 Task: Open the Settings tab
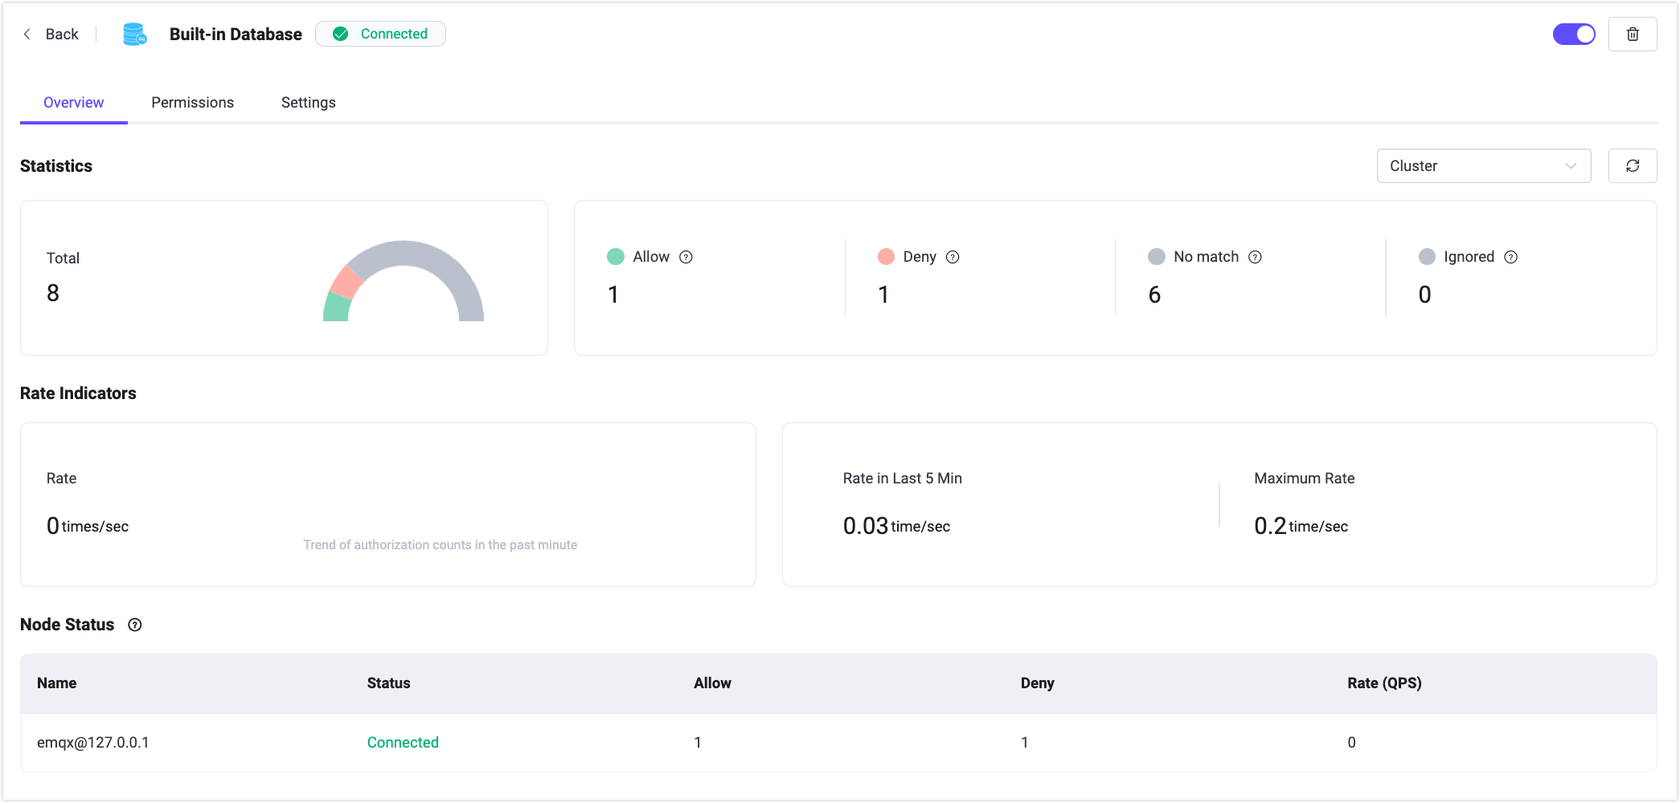coord(308,103)
